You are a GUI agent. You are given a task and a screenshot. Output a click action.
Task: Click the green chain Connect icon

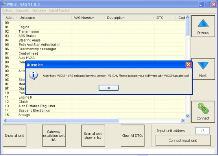tap(203, 108)
